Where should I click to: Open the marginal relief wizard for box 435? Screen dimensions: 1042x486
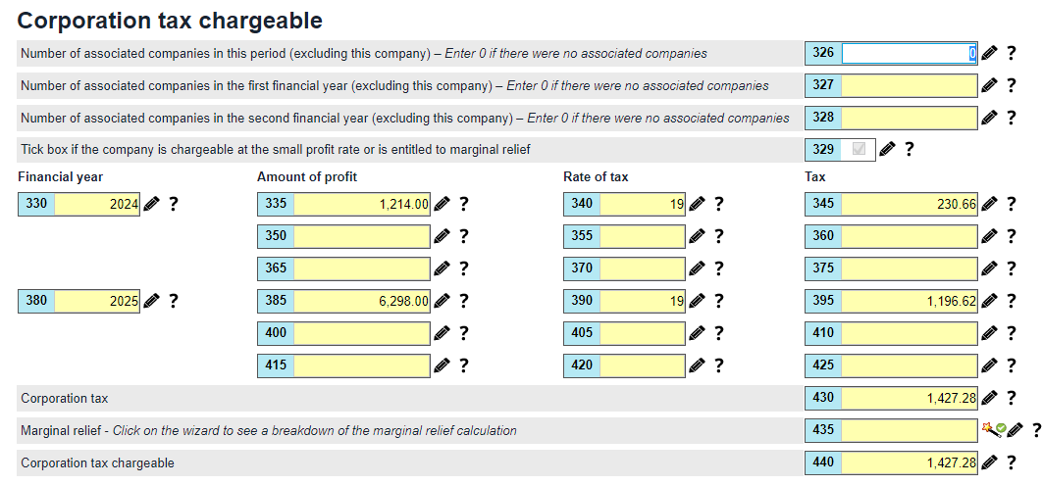pos(989,429)
